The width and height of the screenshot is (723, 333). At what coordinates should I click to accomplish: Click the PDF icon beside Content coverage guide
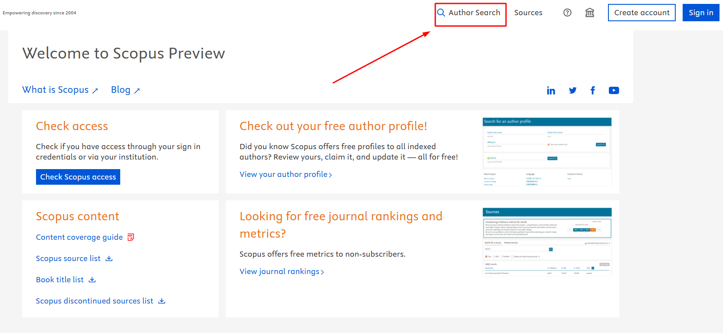point(131,237)
